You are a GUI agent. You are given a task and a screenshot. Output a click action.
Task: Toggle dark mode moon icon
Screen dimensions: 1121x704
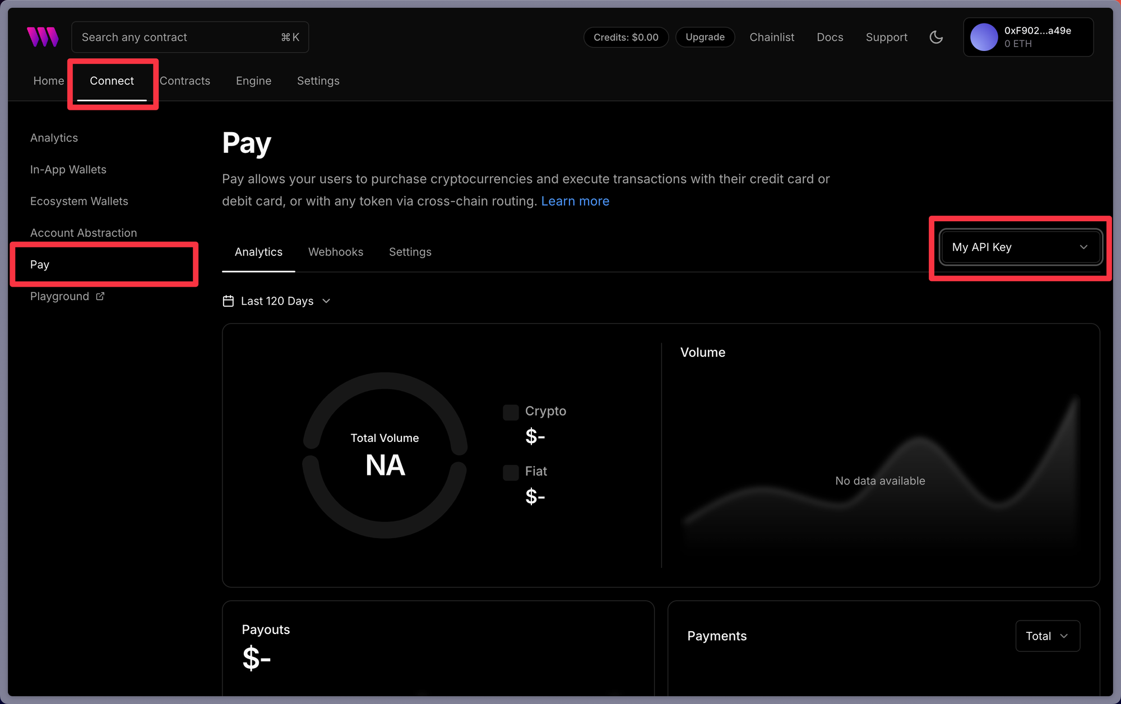[936, 37]
